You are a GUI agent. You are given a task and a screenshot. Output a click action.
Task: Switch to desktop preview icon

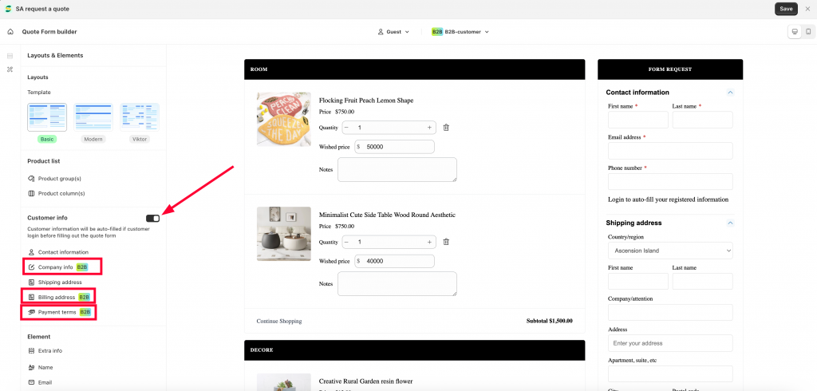tap(795, 32)
